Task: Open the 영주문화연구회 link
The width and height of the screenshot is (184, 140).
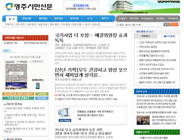Action: tap(81, 6)
